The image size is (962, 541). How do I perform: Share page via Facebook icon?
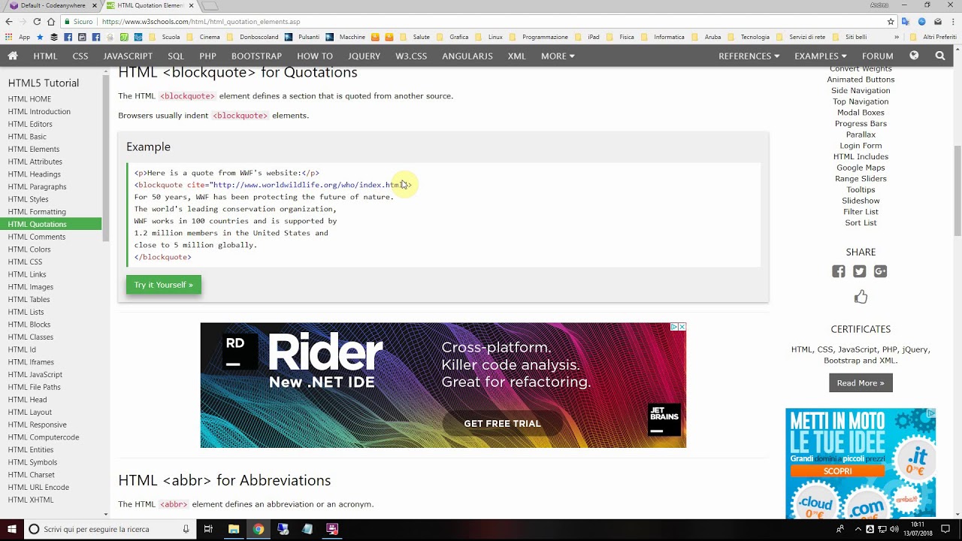[x=839, y=271]
